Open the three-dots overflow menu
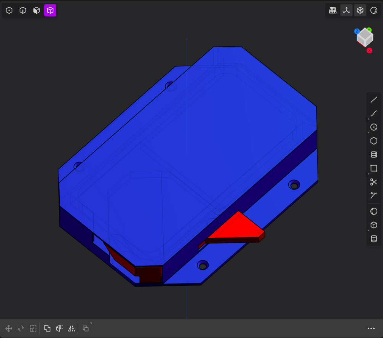The image size is (383, 338). click(x=371, y=328)
